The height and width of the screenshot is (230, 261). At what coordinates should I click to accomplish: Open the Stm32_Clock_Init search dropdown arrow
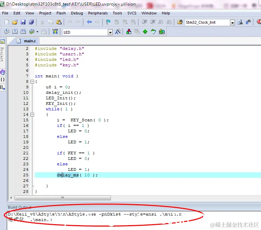(232, 22)
